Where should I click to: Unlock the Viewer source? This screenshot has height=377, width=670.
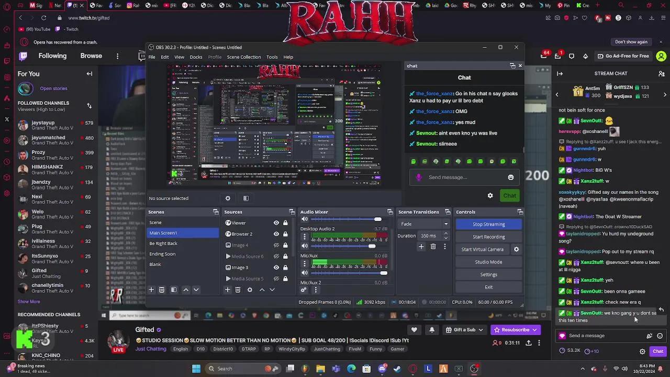(285, 223)
